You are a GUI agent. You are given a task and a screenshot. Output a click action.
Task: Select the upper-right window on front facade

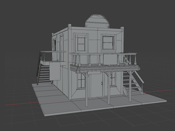(108, 42)
